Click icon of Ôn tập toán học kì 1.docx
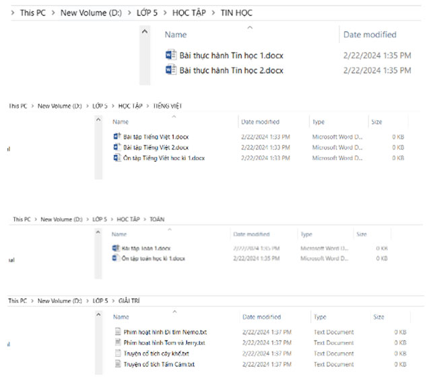 click(115, 259)
